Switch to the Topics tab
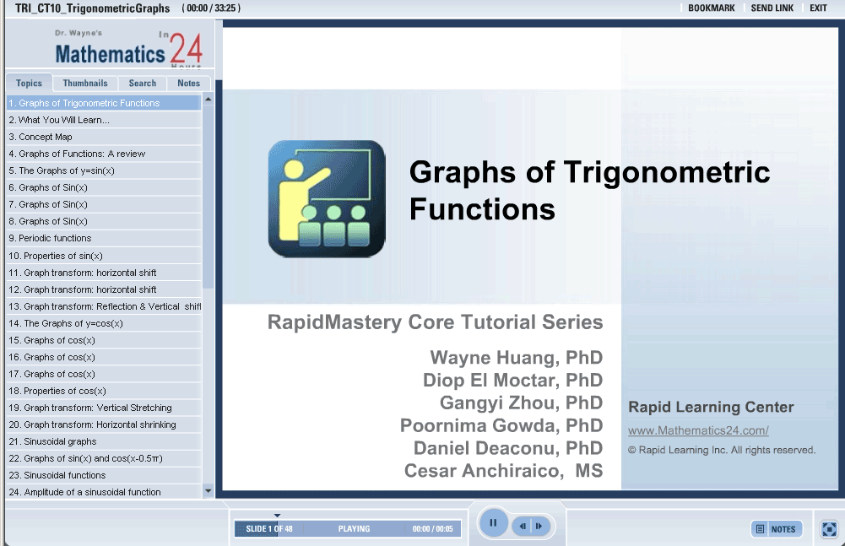The image size is (845, 546). 29,83
